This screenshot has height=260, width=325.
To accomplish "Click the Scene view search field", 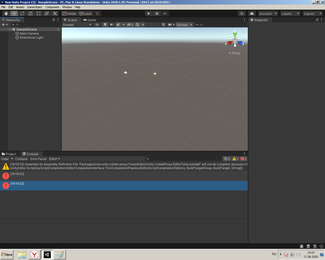I will (x=221, y=25).
